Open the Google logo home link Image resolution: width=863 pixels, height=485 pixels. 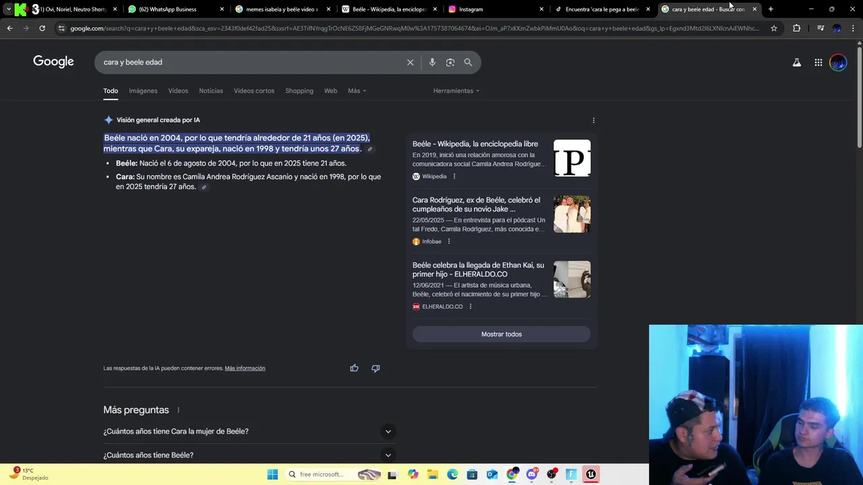pos(53,62)
